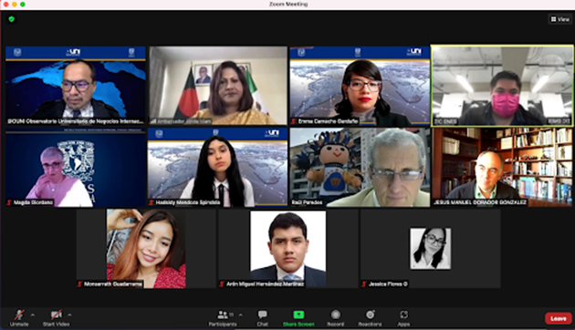Screen dimensions: 575x330
Task: Open the Apps icon
Action: [x=403, y=315]
